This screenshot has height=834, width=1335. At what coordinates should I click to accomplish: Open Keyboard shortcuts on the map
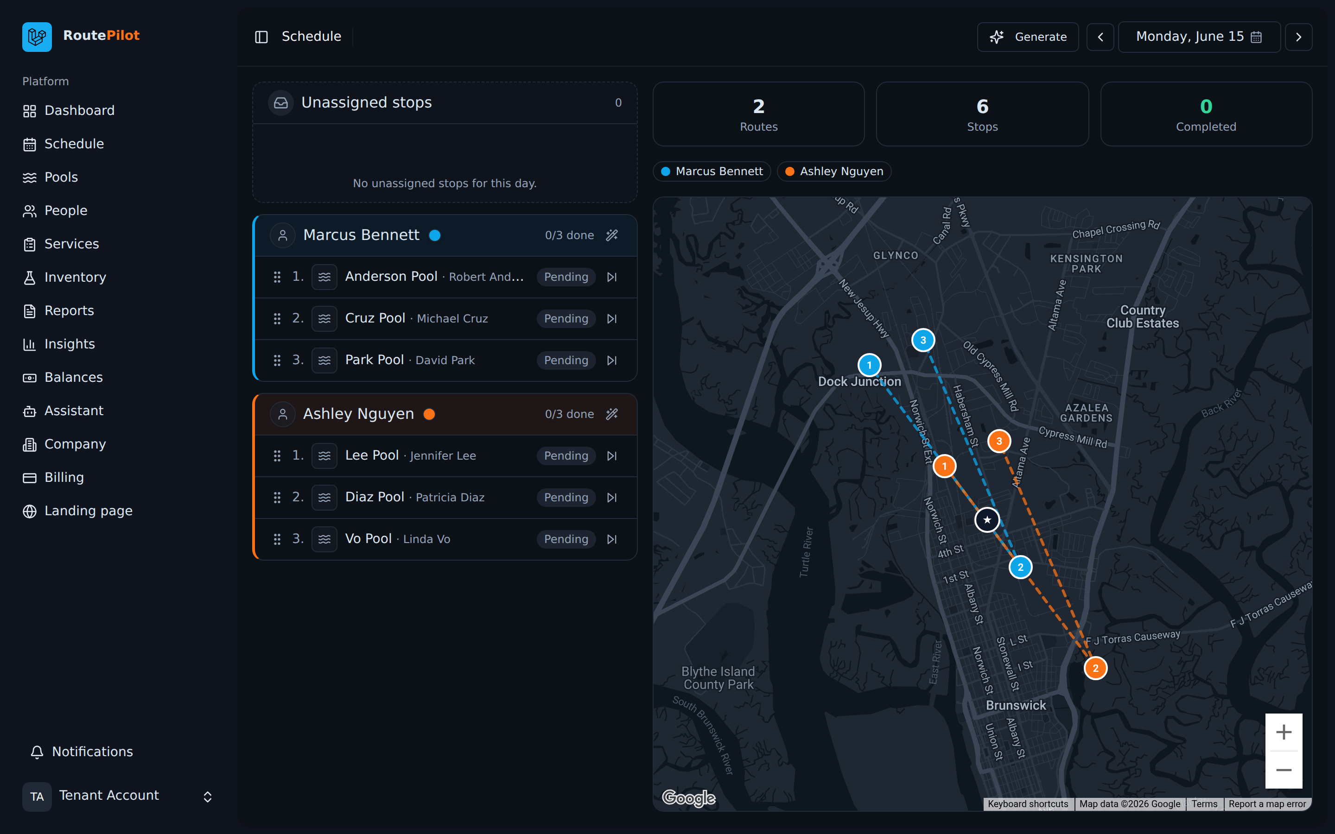coord(1028,804)
